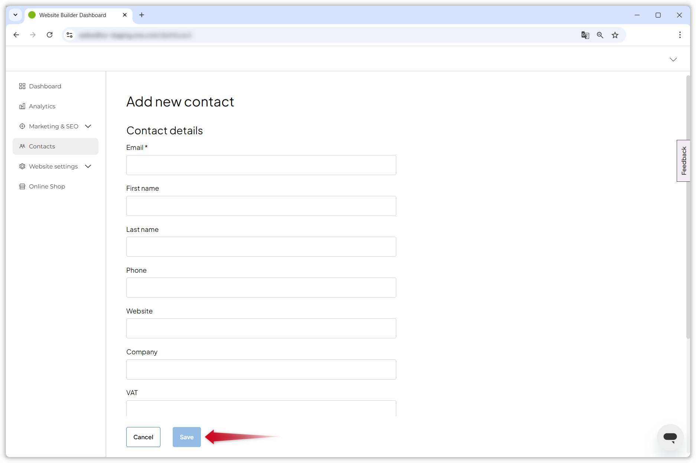
Task: Bookmark this page with the star icon
Action: click(x=615, y=35)
